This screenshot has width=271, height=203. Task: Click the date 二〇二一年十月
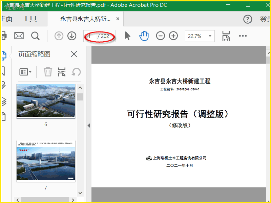(180, 165)
